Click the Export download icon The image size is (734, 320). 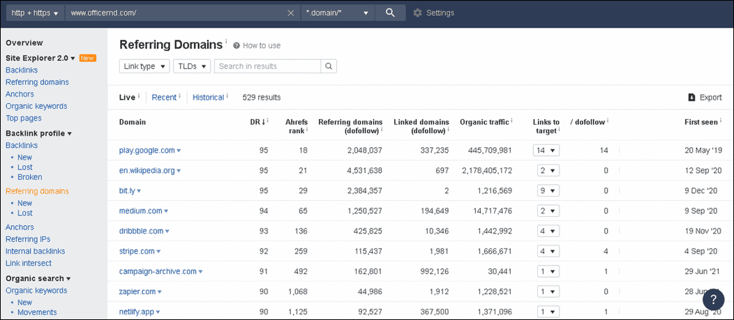tap(692, 98)
